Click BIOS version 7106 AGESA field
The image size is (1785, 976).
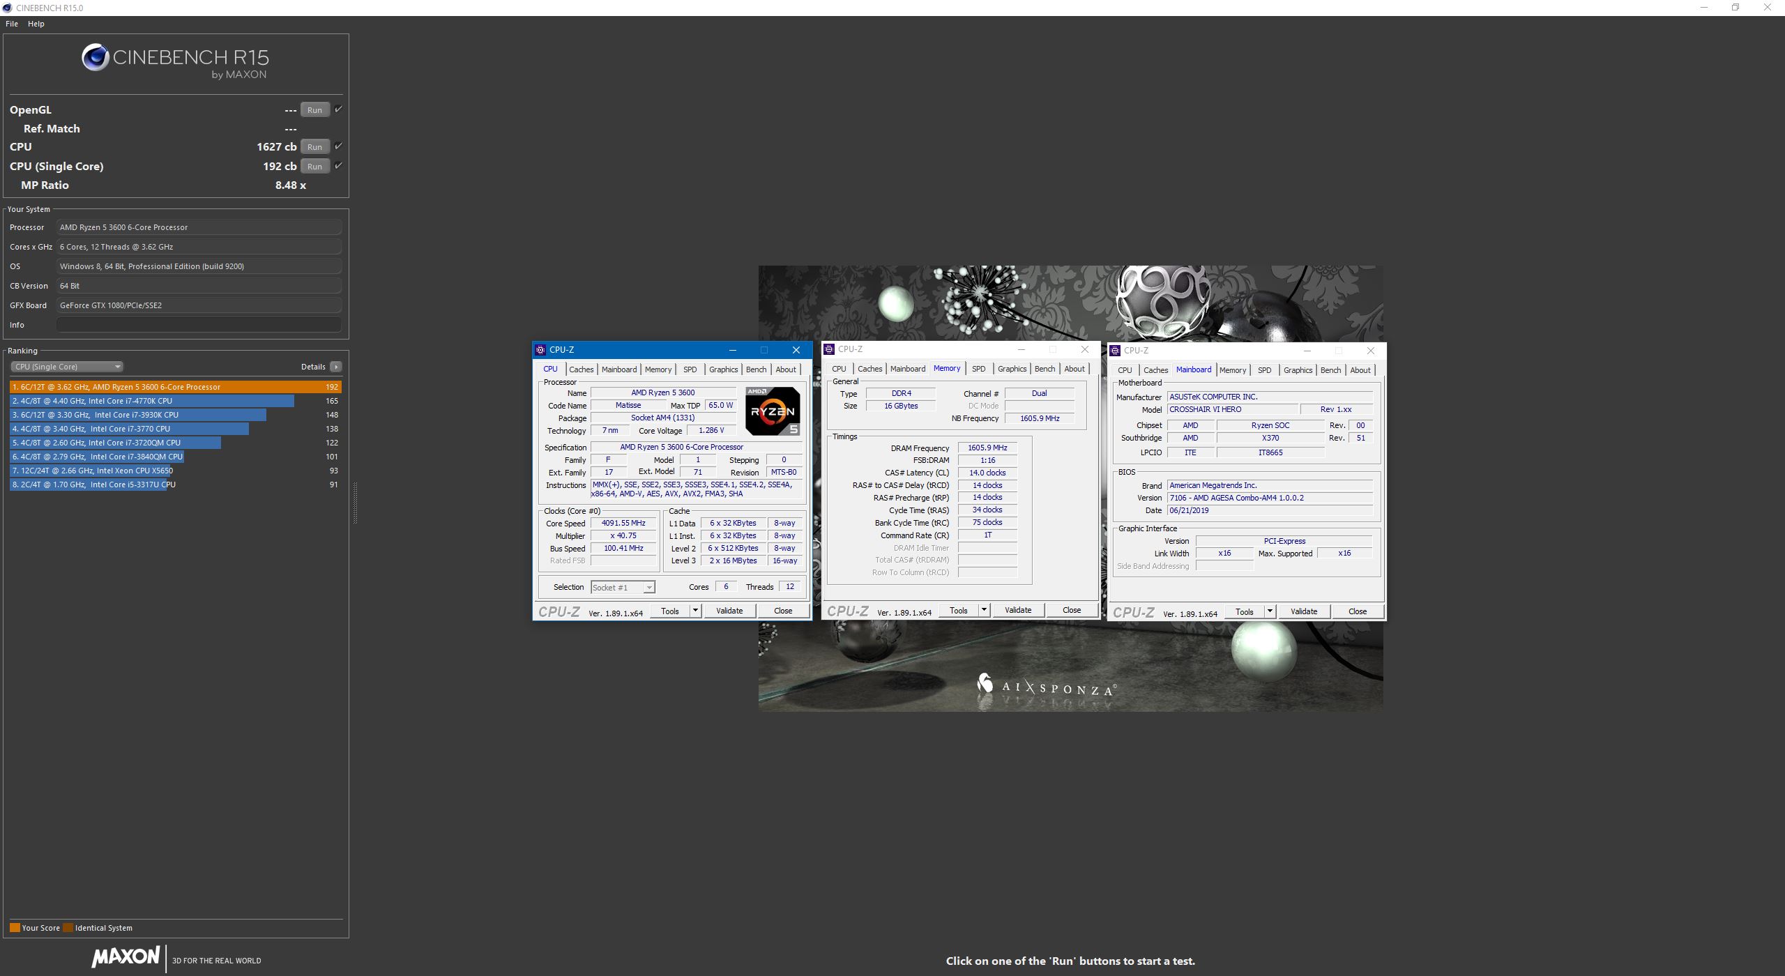(x=1270, y=498)
